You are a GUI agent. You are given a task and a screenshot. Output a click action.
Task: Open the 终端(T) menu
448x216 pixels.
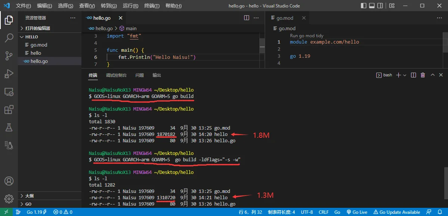(152, 6)
